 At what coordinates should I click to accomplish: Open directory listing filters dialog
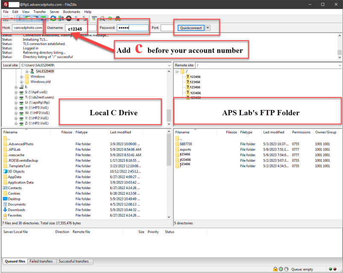pos(94,18)
